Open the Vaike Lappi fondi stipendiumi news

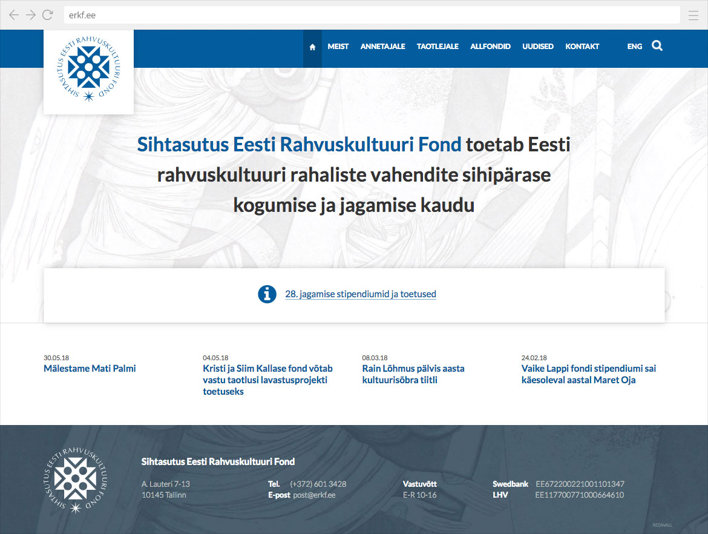(x=589, y=374)
